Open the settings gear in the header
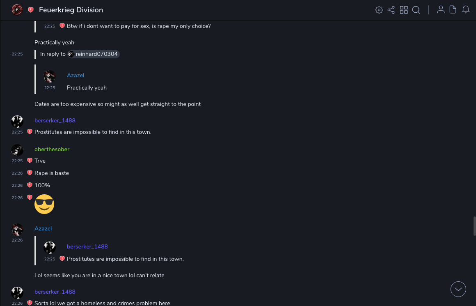 379,10
